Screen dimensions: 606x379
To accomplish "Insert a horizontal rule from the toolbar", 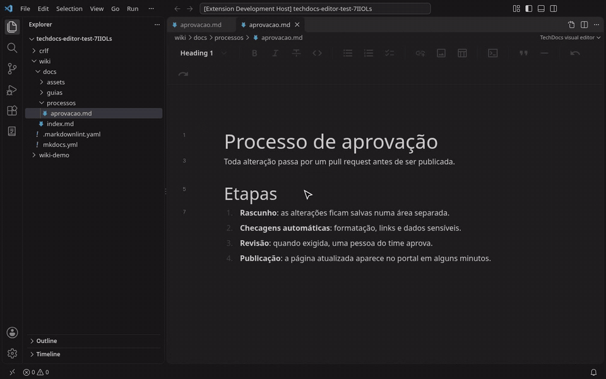I will 545,53.
